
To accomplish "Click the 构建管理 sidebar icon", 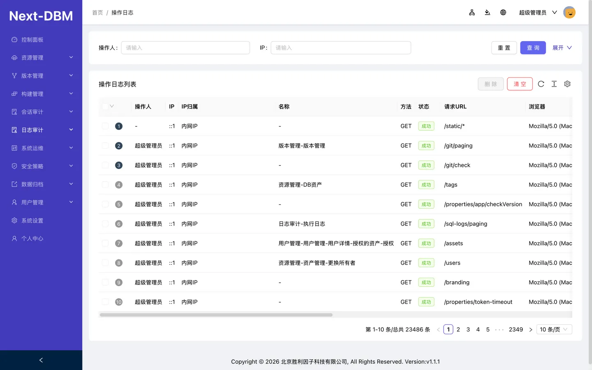I will [x=14, y=94].
